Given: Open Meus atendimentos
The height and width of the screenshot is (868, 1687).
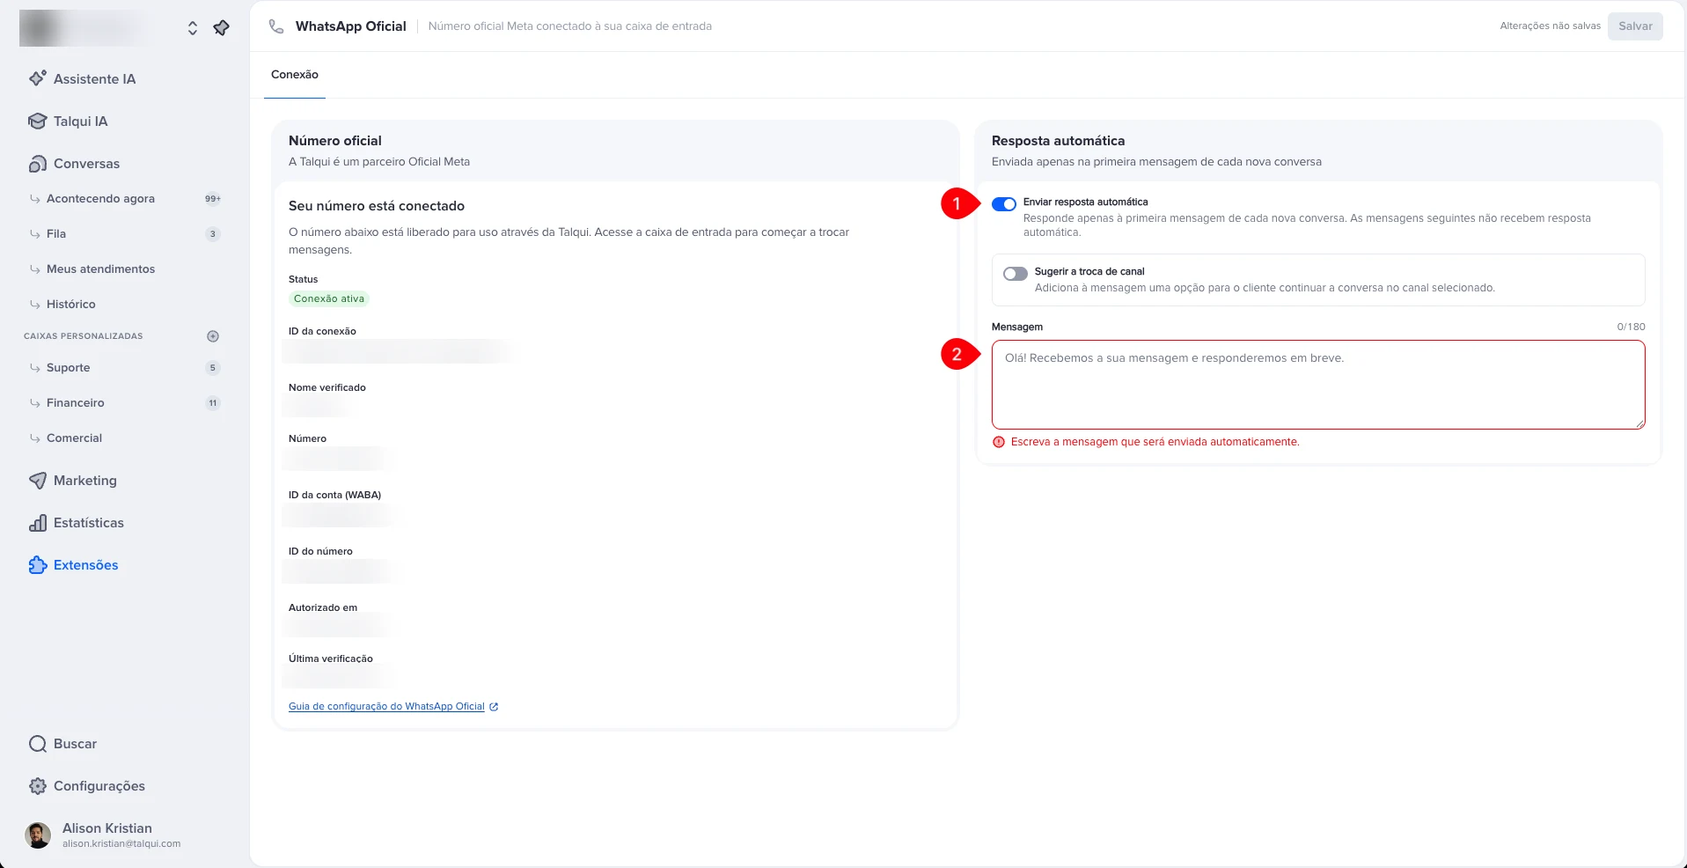Looking at the screenshot, I should pyautogui.click(x=100, y=269).
